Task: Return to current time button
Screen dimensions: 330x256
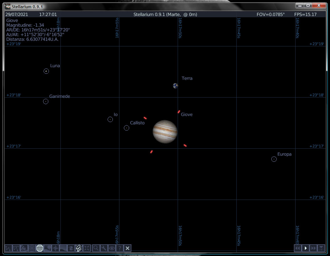Action: [x=321, y=248]
